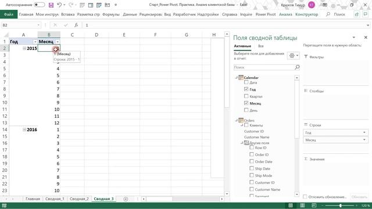Check the Ship Mode field checkbox
Image resolution: width=372 pixels, height=209 pixels.
[252, 175]
